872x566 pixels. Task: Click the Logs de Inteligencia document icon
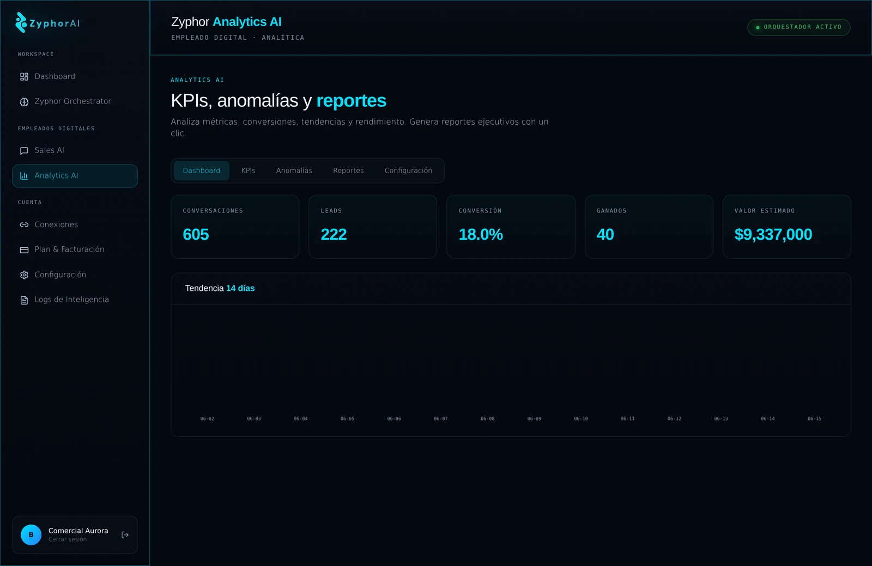pos(24,300)
